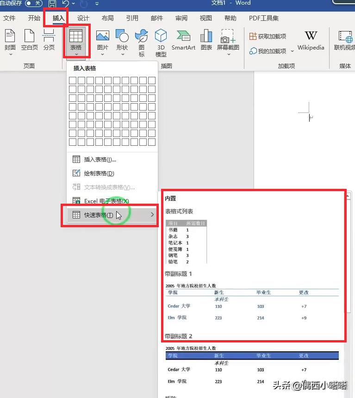The height and width of the screenshot is (398, 355).
Task: Click the gallery scroll-up arrow
Action: (x=348, y=195)
